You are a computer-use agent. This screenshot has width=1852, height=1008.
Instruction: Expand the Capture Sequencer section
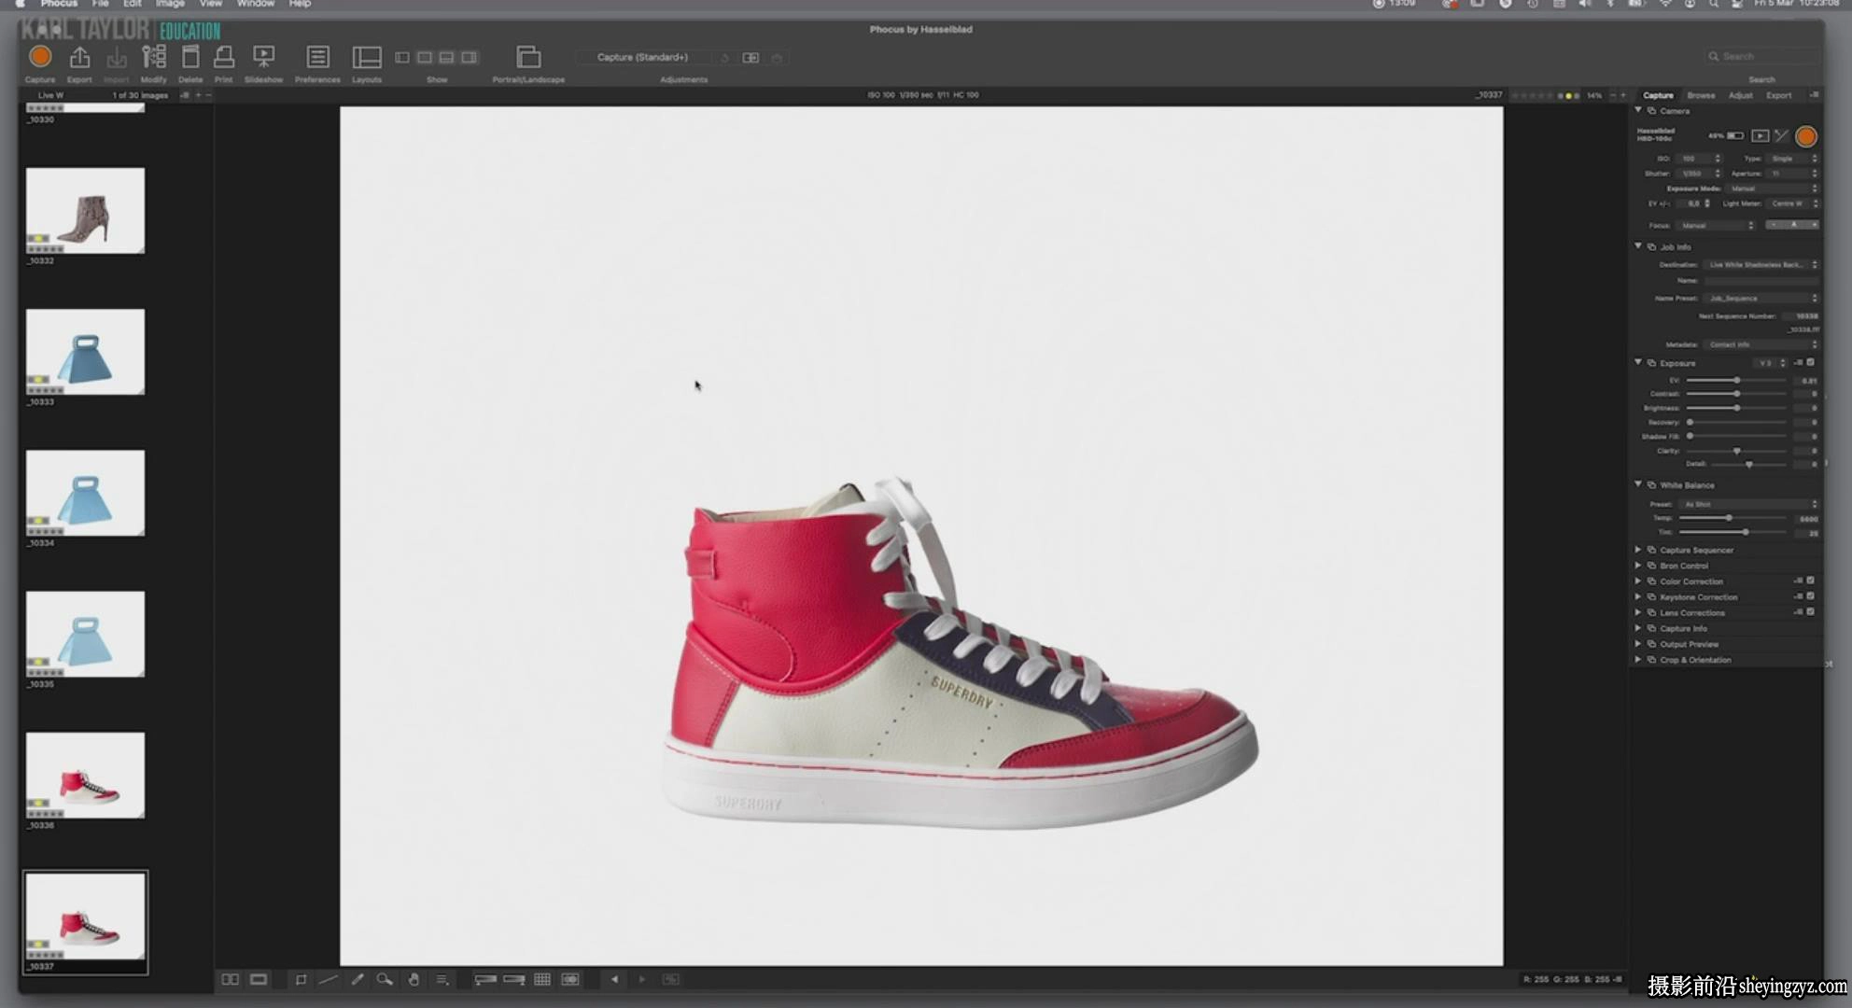tap(1638, 550)
